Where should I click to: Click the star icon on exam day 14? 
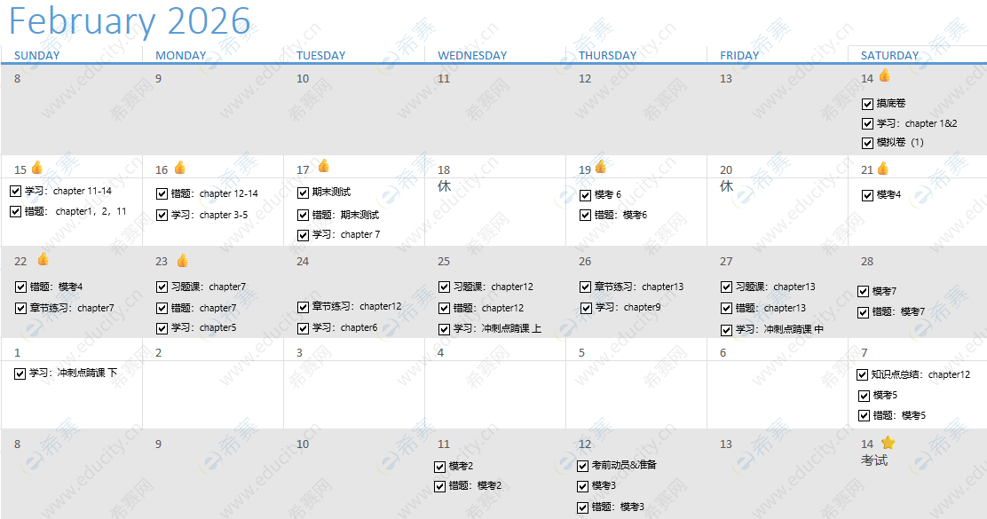(888, 442)
